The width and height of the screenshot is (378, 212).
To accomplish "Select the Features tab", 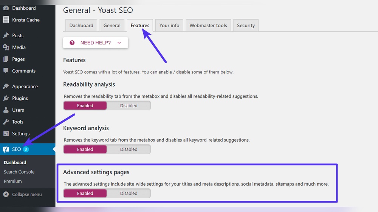I will coord(140,26).
